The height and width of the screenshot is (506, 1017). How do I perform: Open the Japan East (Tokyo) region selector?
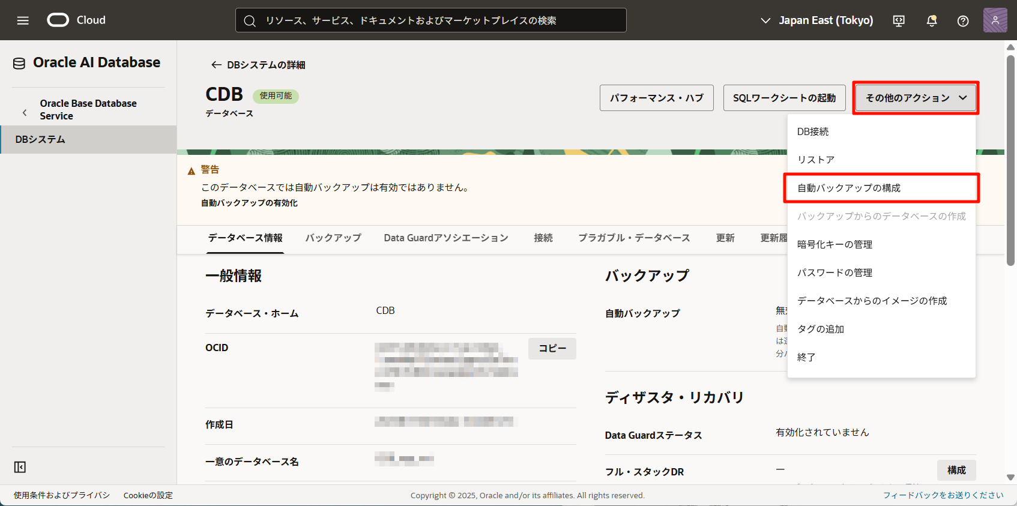pyautogui.click(x=816, y=20)
